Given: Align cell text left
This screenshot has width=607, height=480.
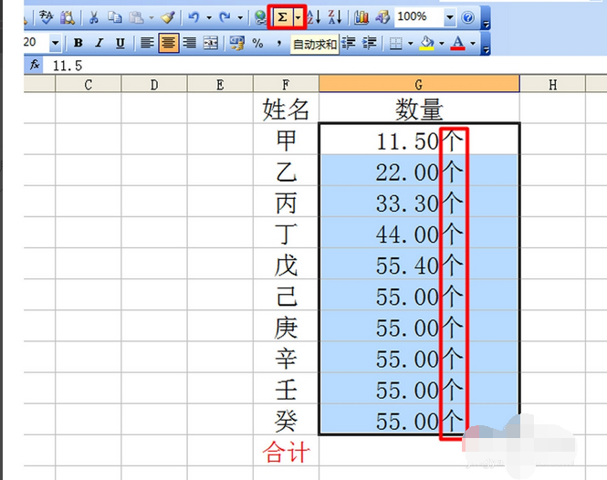Looking at the screenshot, I should (x=147, y=43).
